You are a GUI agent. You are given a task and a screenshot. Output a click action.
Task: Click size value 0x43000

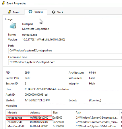58,118
